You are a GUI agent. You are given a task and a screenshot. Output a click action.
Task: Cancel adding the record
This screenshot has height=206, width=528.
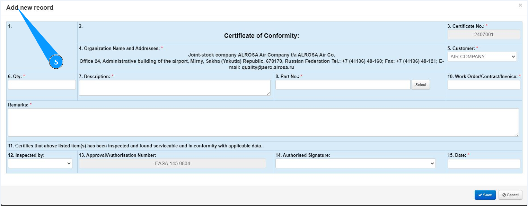pos(510,195)
